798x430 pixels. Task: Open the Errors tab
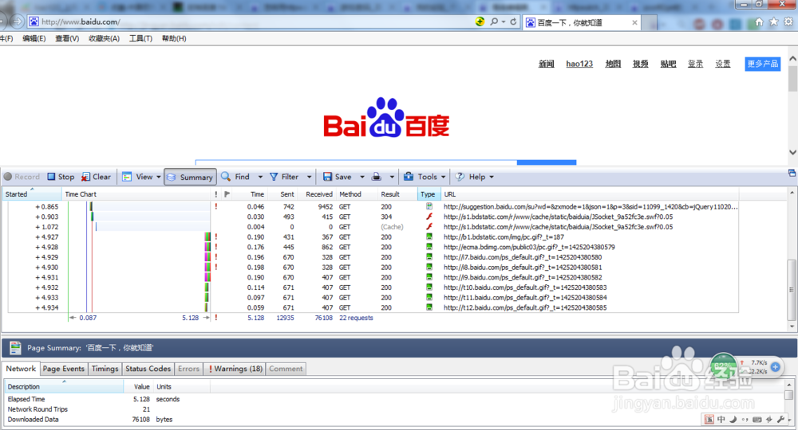(188, 369)
